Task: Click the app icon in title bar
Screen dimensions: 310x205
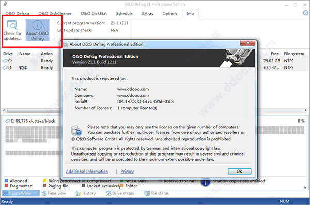Action: coord(5,4)
